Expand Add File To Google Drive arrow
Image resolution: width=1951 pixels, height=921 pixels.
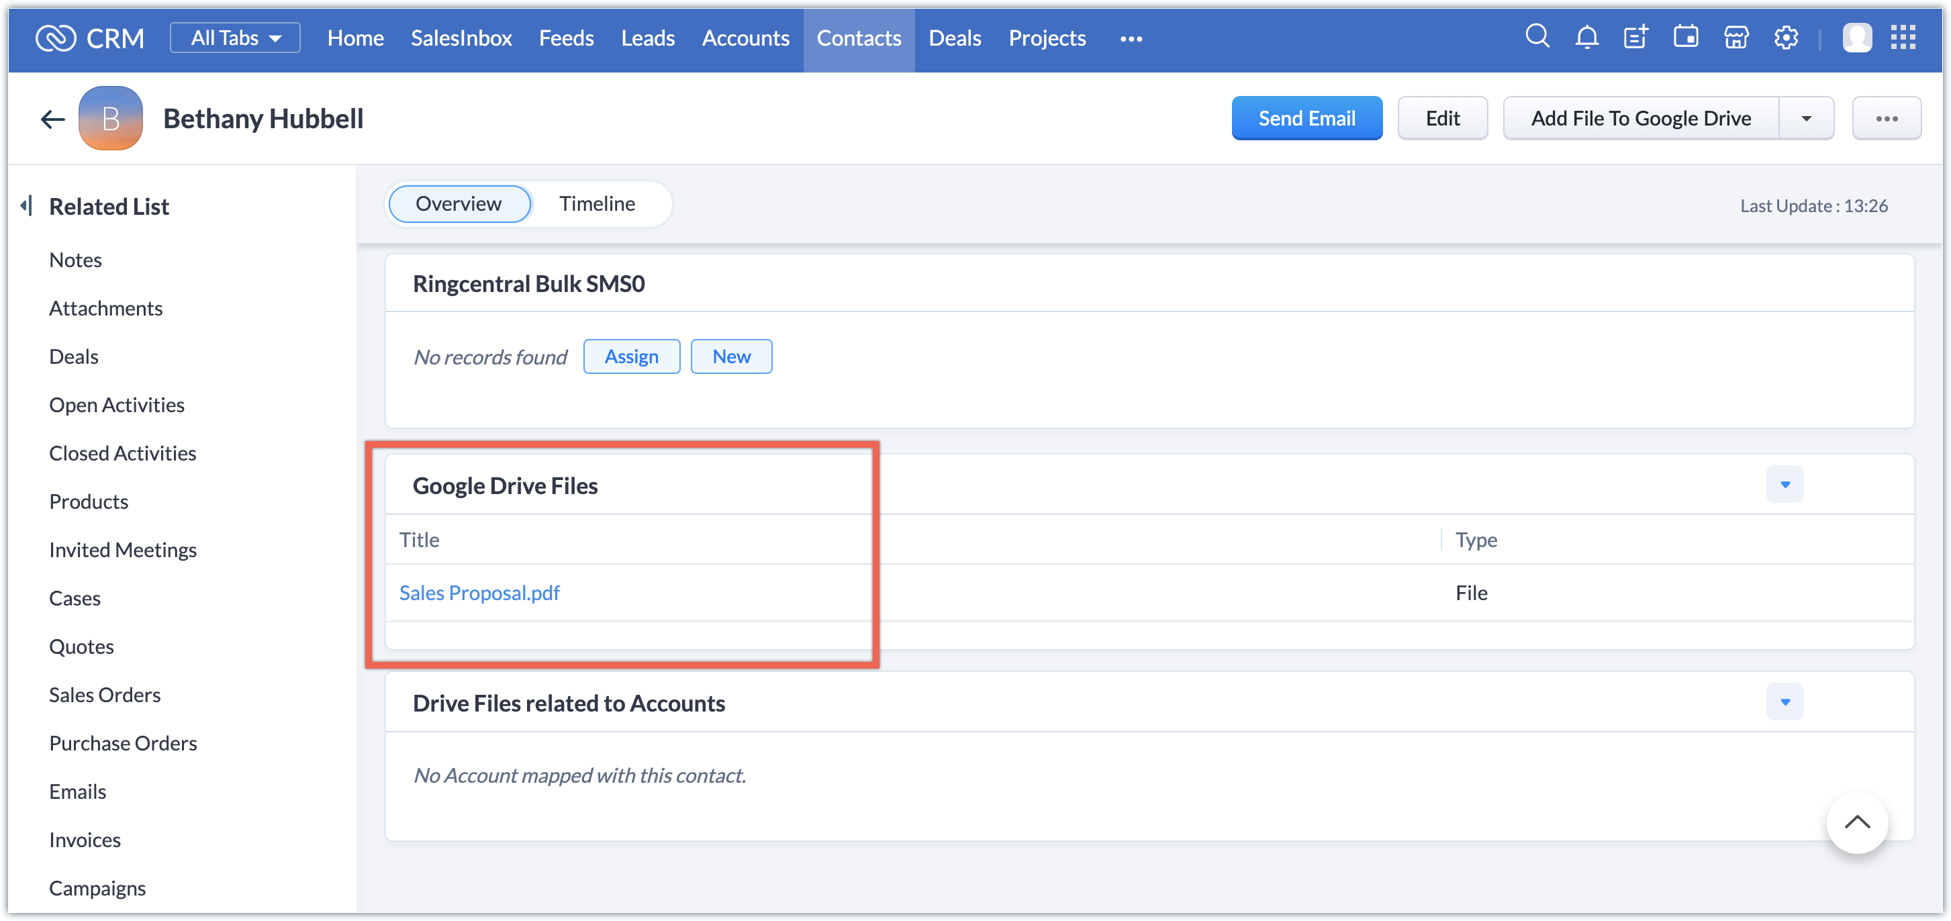pyautogui.click(x=1807, y=119)
